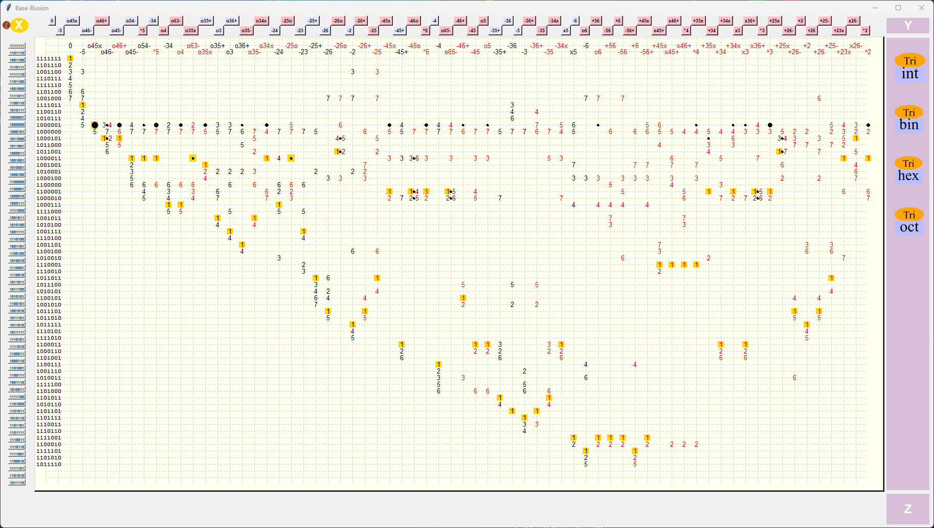
Task: Click the pink '-45x' top row button
Action: tap(386, 20)
